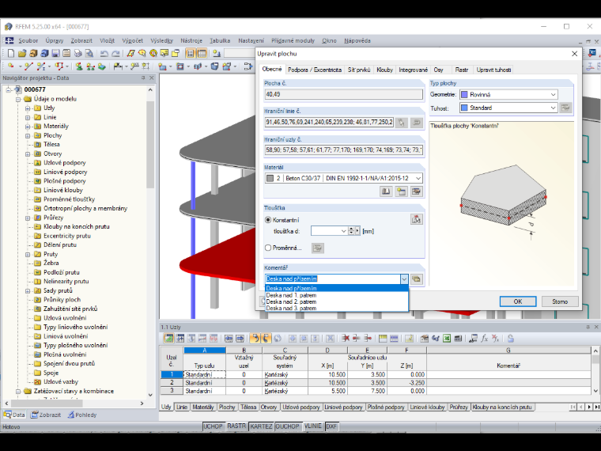Click the lock icon in table toolbar
The width and height of the screenshot is (601, 451).
510,339
